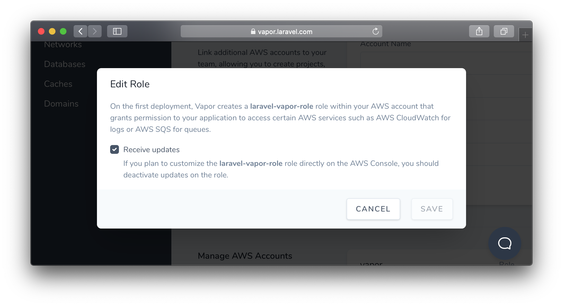The height and width of the screenshot is (306, 563).
Task: Open Domains in the sidebar
Action: click(61, 104)
